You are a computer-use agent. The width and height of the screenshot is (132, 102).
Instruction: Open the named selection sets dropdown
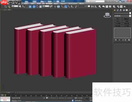(x=84, y=6)
